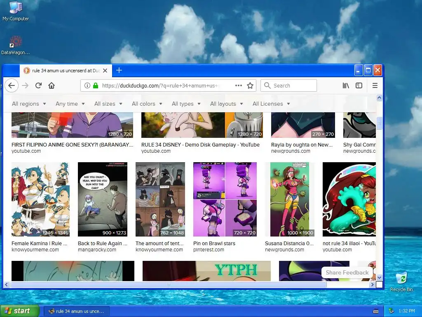Click the horizontal scrollbar left arrow

[7, 284]
